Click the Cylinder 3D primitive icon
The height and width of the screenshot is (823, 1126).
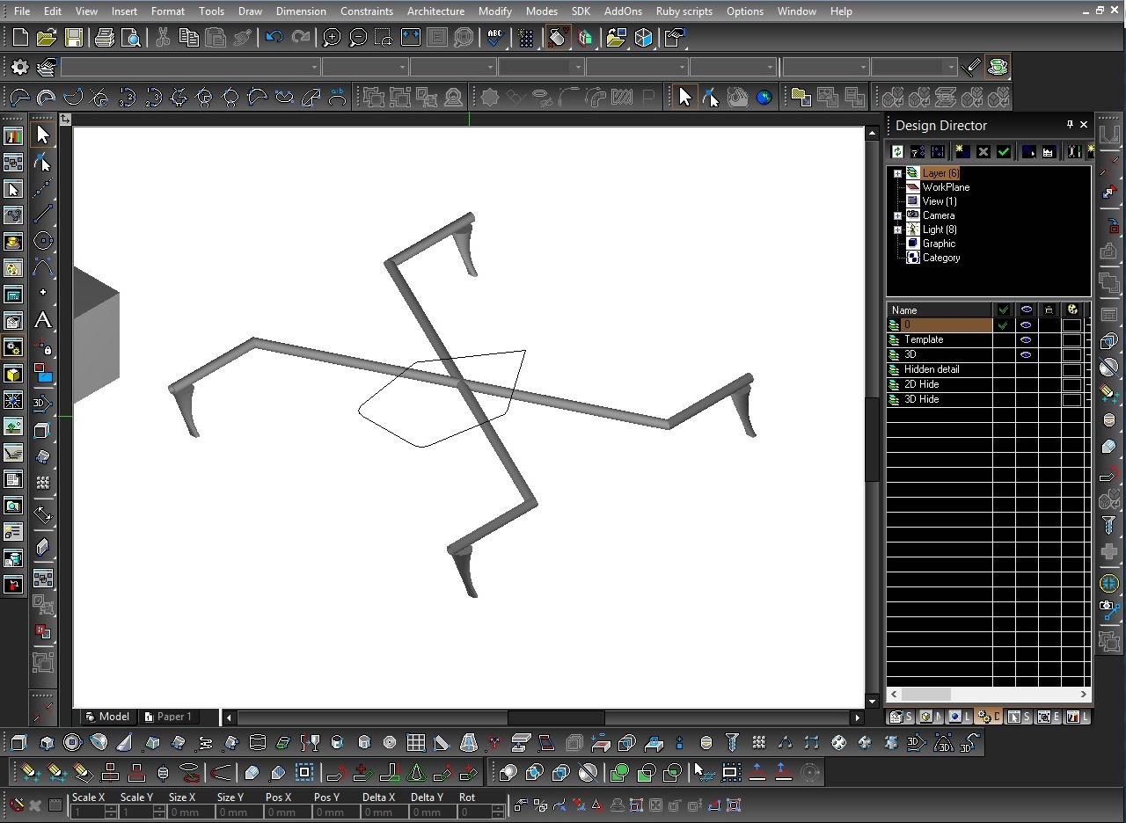258,743
